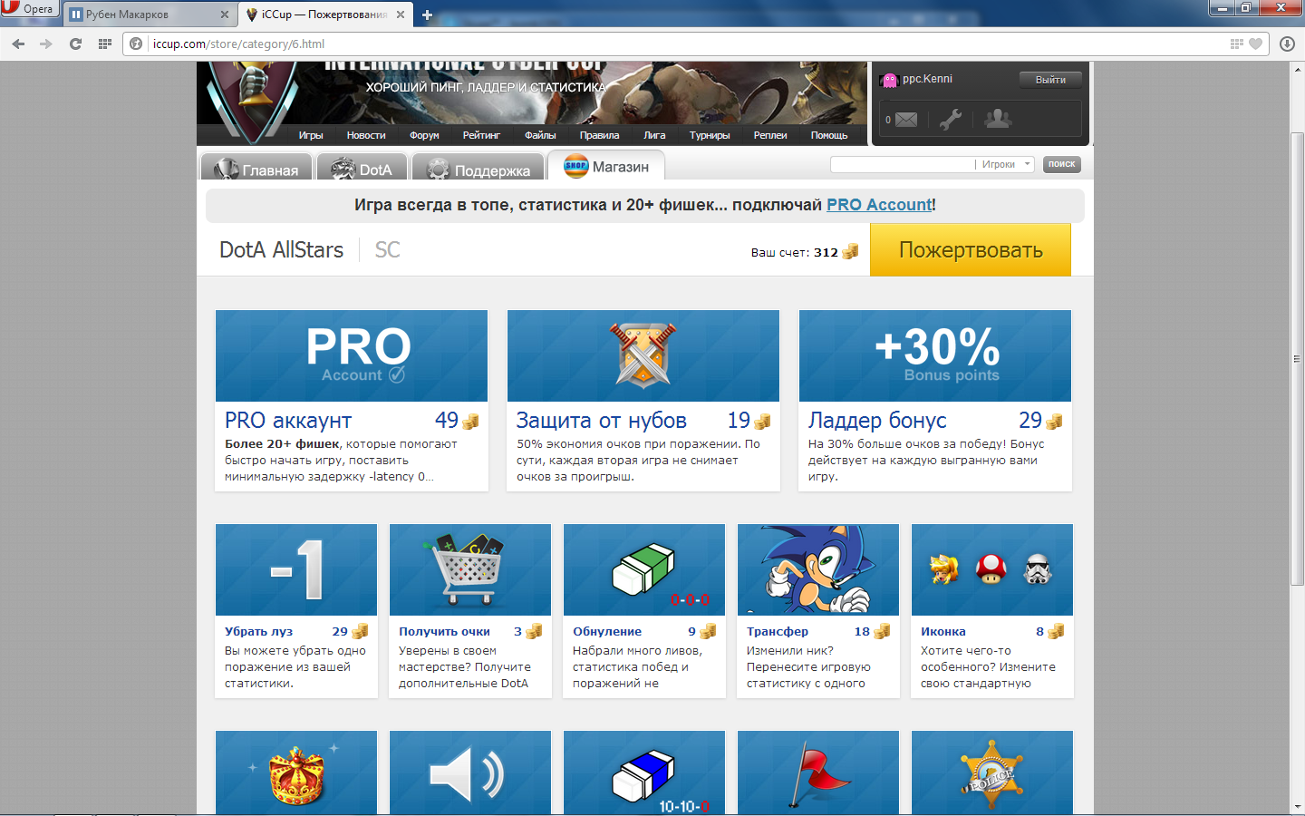Open the ppc.Kenni profile link
Image resolution: width=1305 pixels, height=816 pixels.
point(927,79)
